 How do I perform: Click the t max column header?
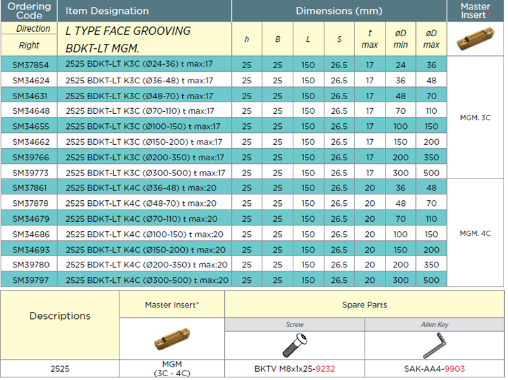[x=370, y=39]
